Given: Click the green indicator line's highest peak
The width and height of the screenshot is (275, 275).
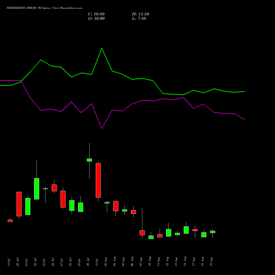Looking at the screenshot, I should [x=102, y=48].
